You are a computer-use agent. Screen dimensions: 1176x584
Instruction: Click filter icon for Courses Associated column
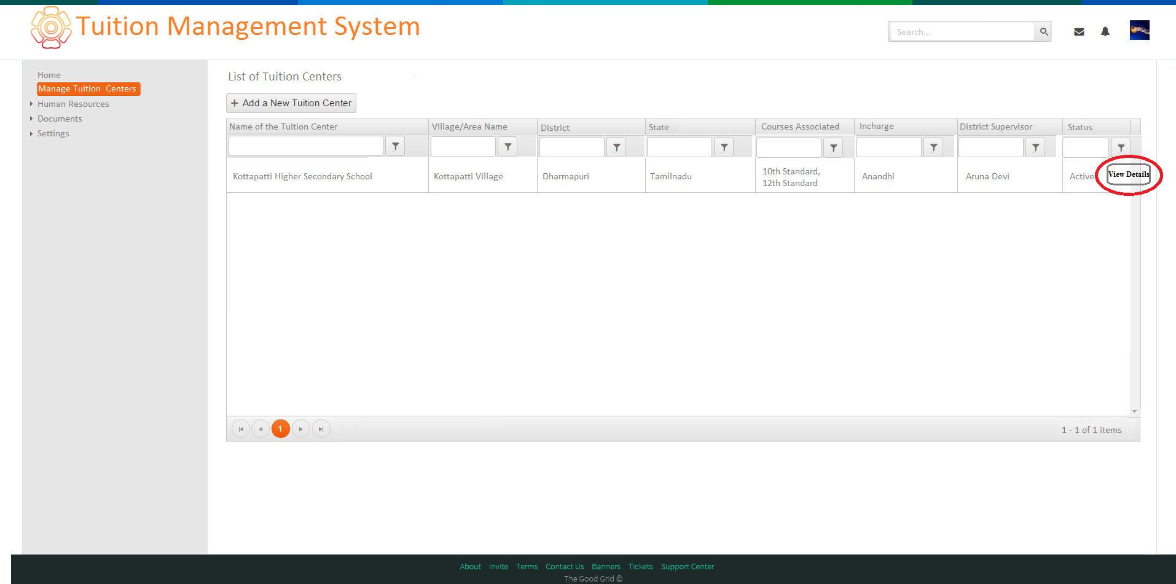pyautogui.click(x=833, y=148)
